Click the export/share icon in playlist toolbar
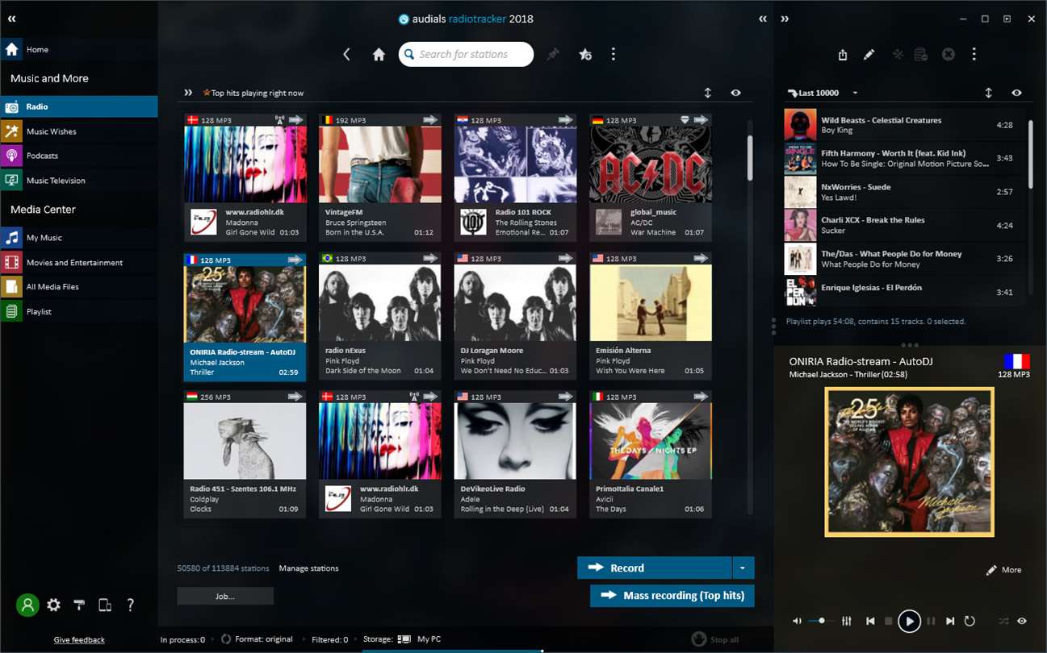The image size is (1047, 653). coord(843,55)
